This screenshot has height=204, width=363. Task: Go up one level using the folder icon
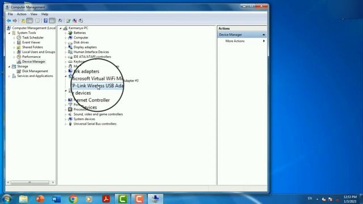(23, 21)
